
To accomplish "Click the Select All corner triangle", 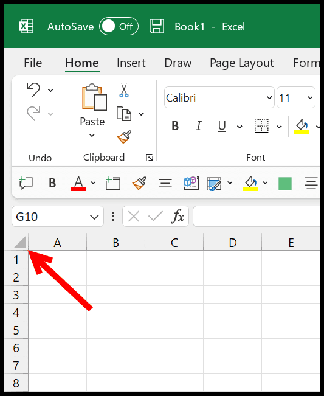I will tap(20, 242).
